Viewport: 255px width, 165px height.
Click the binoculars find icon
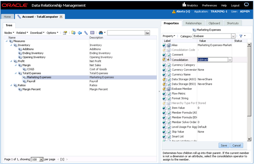[x=101, y=33]
